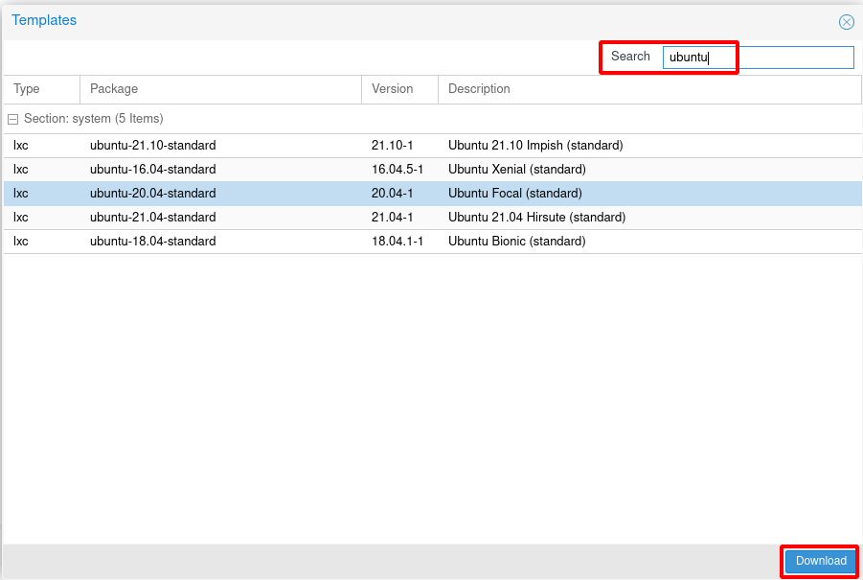Select the ubuntu-20.04-standard package
Viewport: 863px width, 580px height.
coord(152,194)
